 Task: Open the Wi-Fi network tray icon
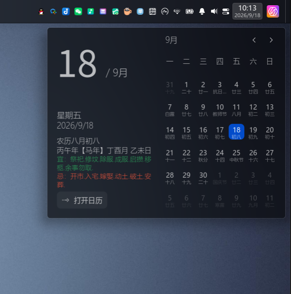point(177,11)
